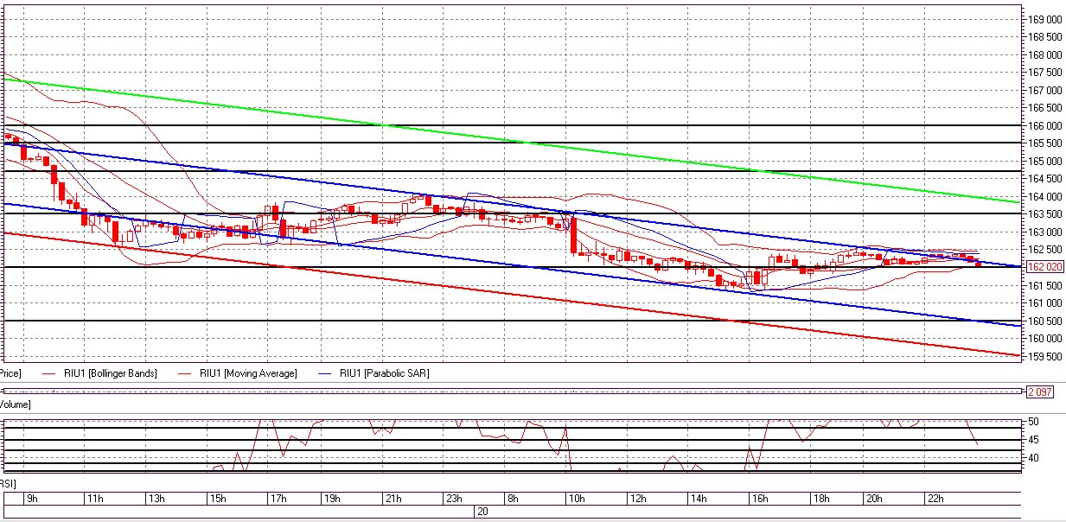Click the 160 500 price axis label
Image resolution: width=1066 pixels, height=522 pixels.
click(x=1046, y=321)
